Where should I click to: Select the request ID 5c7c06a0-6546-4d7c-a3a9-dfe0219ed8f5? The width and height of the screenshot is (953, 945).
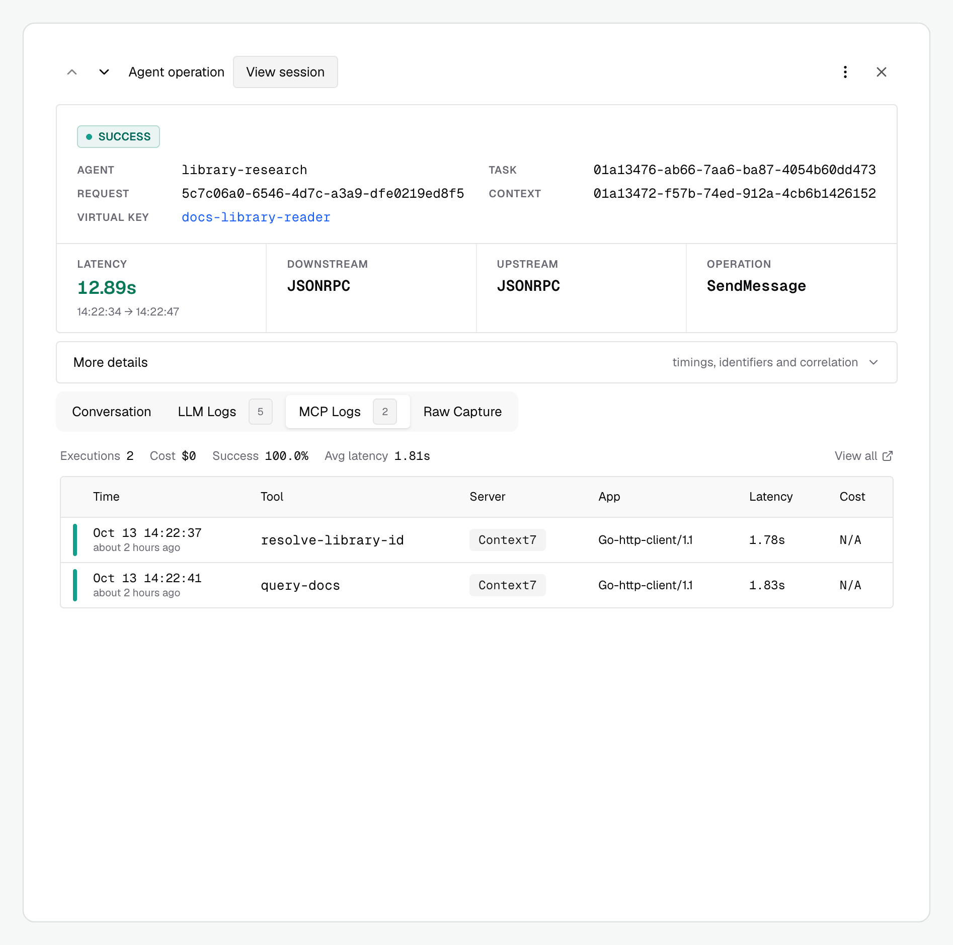coord(323,194)
